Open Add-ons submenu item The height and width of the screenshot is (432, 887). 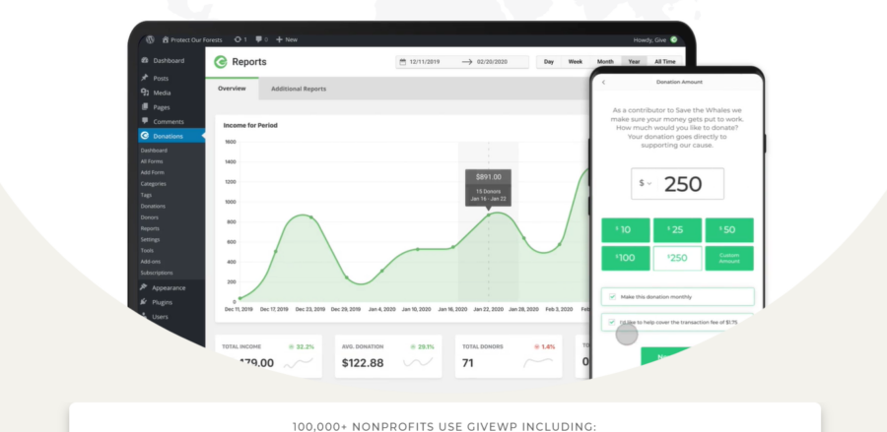point(150,262)
